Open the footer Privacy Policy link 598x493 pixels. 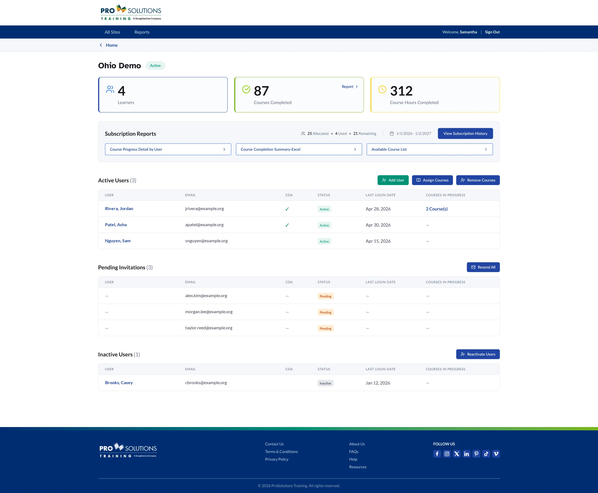[x=277, y=459]
